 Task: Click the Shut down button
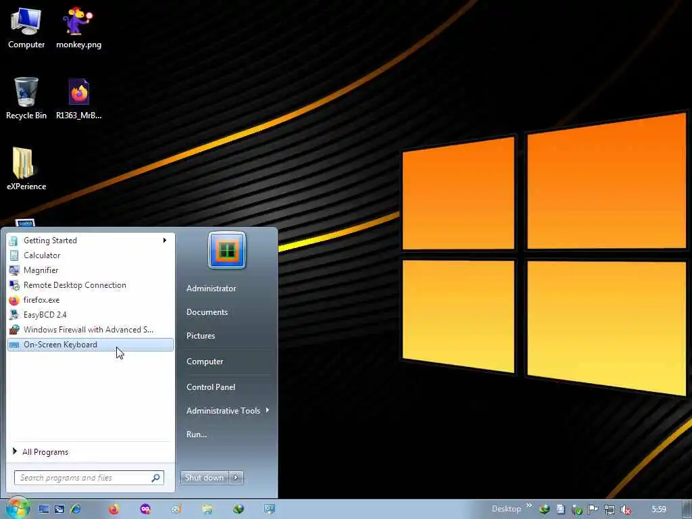click(x=204, y=478)
